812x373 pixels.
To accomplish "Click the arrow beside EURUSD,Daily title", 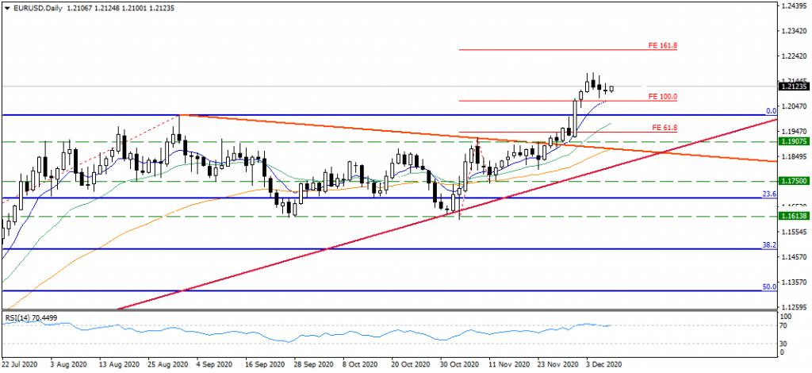I will pyautogui.click(x=6, y=6).
